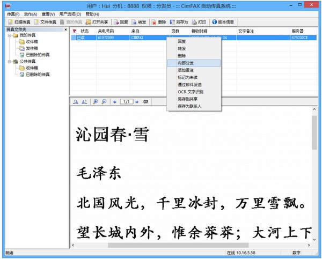Collapse the 我的传真 tree node

pyautogui.click(x=9, y=35)
